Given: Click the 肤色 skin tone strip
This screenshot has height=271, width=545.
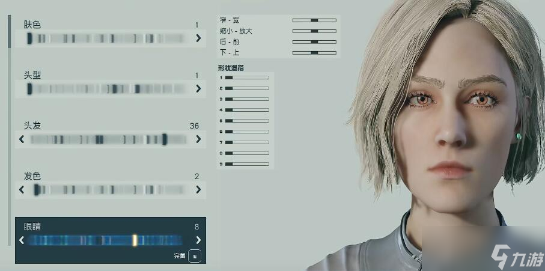Looking at the screenshot, I should point(106,38).
